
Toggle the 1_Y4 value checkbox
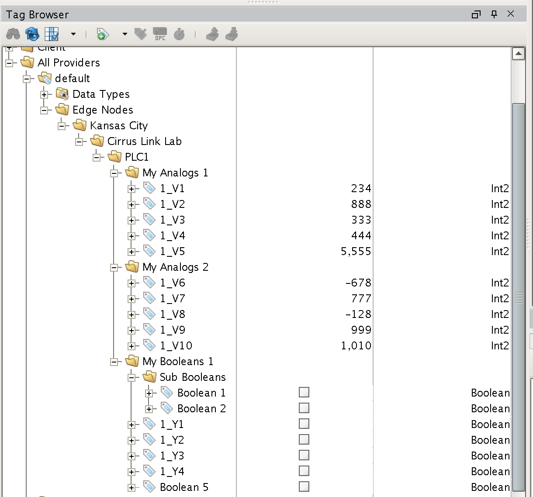(x=304, y=471)
